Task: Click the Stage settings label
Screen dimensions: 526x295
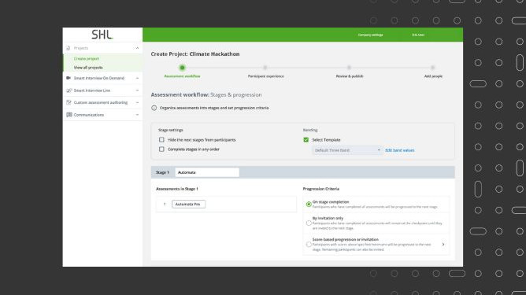Action: tap(171, 130)
